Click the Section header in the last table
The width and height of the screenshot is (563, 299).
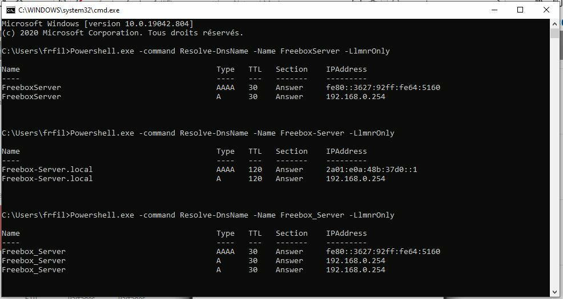292,234
